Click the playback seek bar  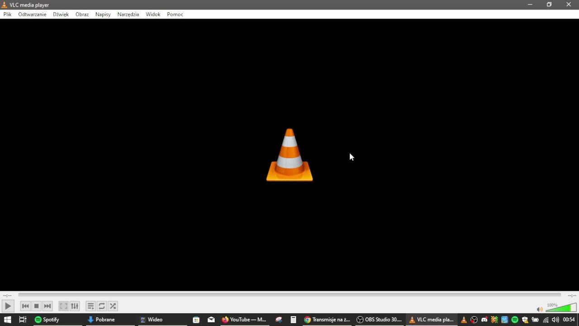point(289,295)
